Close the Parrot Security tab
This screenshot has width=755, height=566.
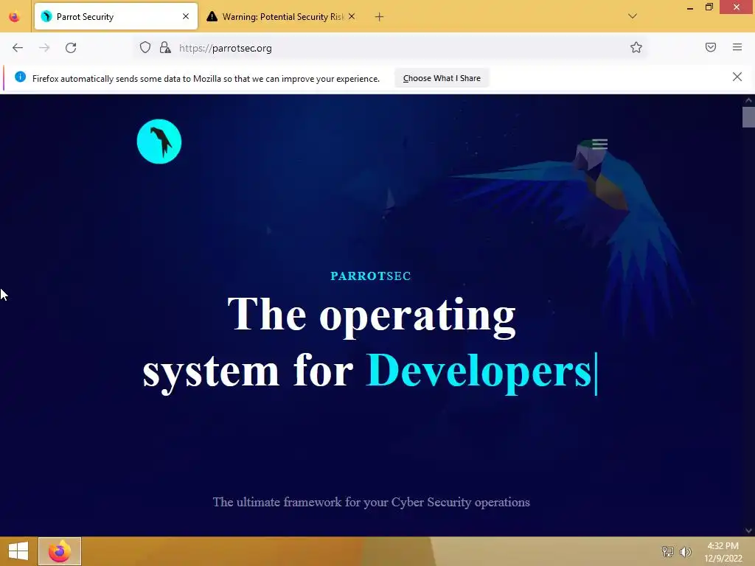[186, 16]
